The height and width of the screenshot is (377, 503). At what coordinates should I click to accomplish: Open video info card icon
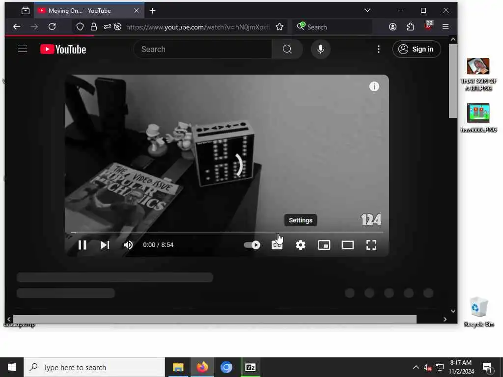(x=374, y=86)
